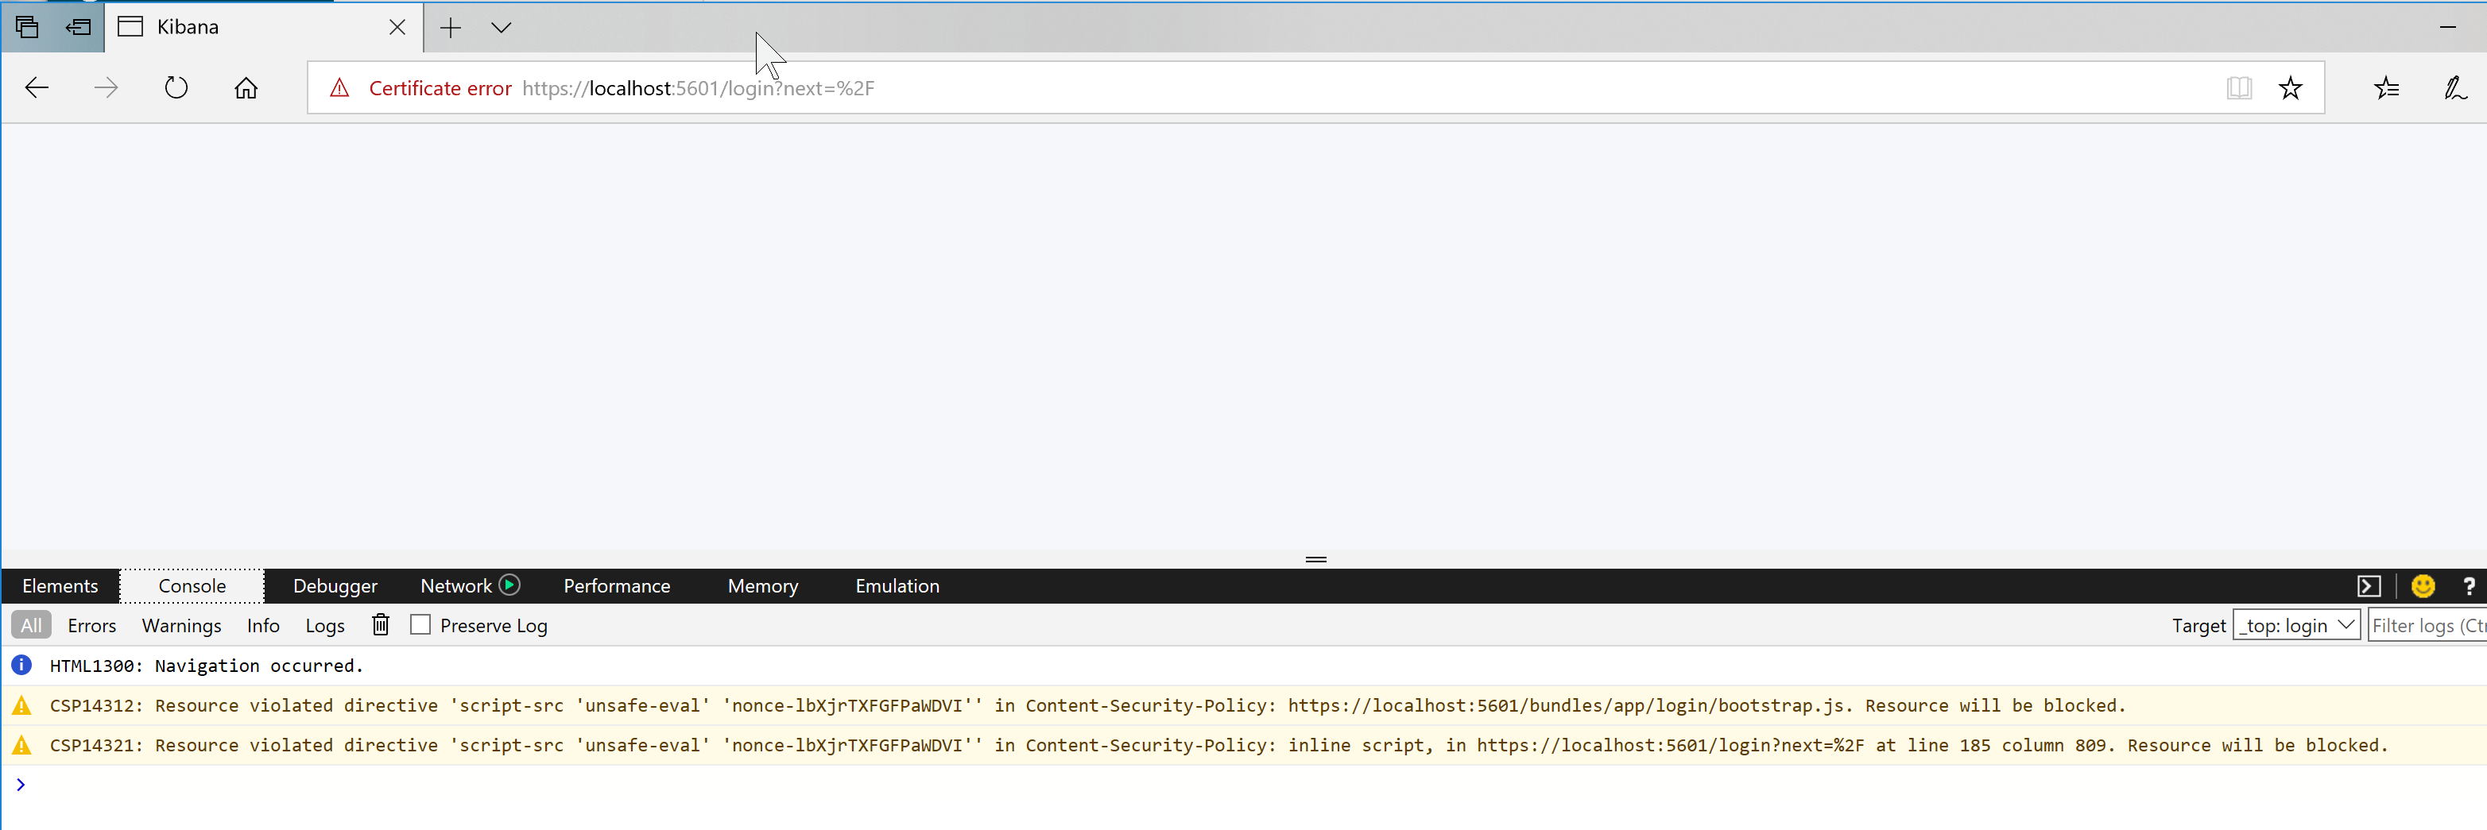Screen dimensions: 2487x830
Task: Toggle the devtools console pane icon
Action: (2369, 586)
